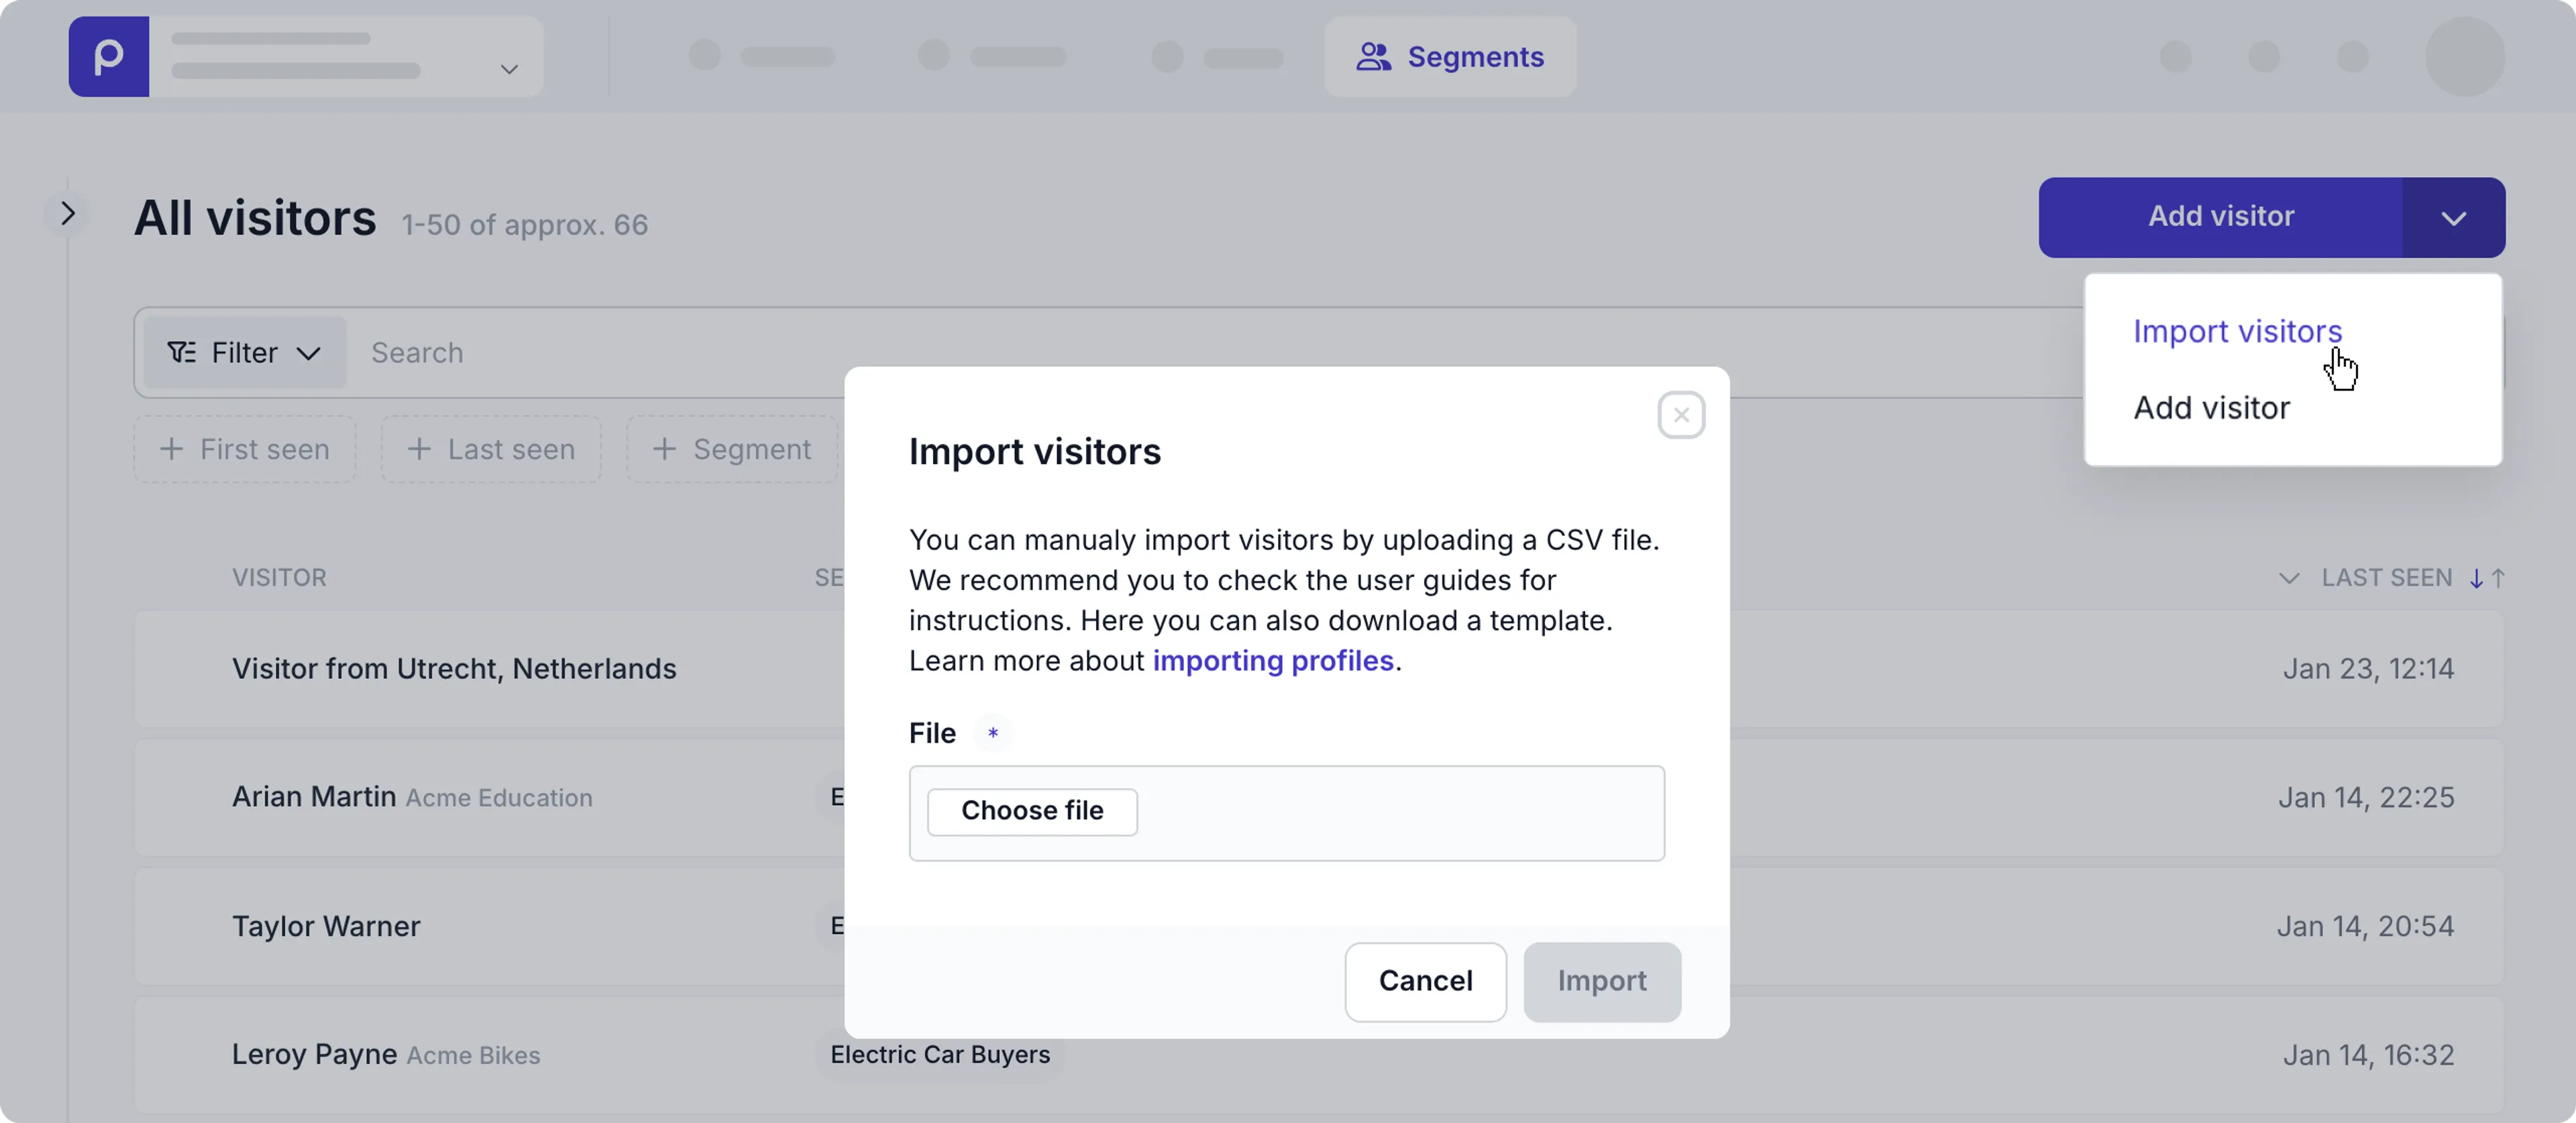Select Import visitors from the menu

coord(2237,331)
